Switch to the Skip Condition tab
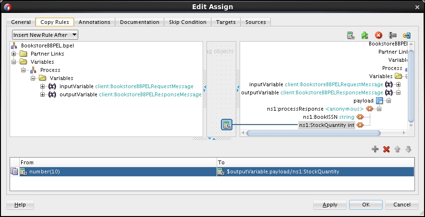Screen dimensions: 425x217 (x=187, y=22)
